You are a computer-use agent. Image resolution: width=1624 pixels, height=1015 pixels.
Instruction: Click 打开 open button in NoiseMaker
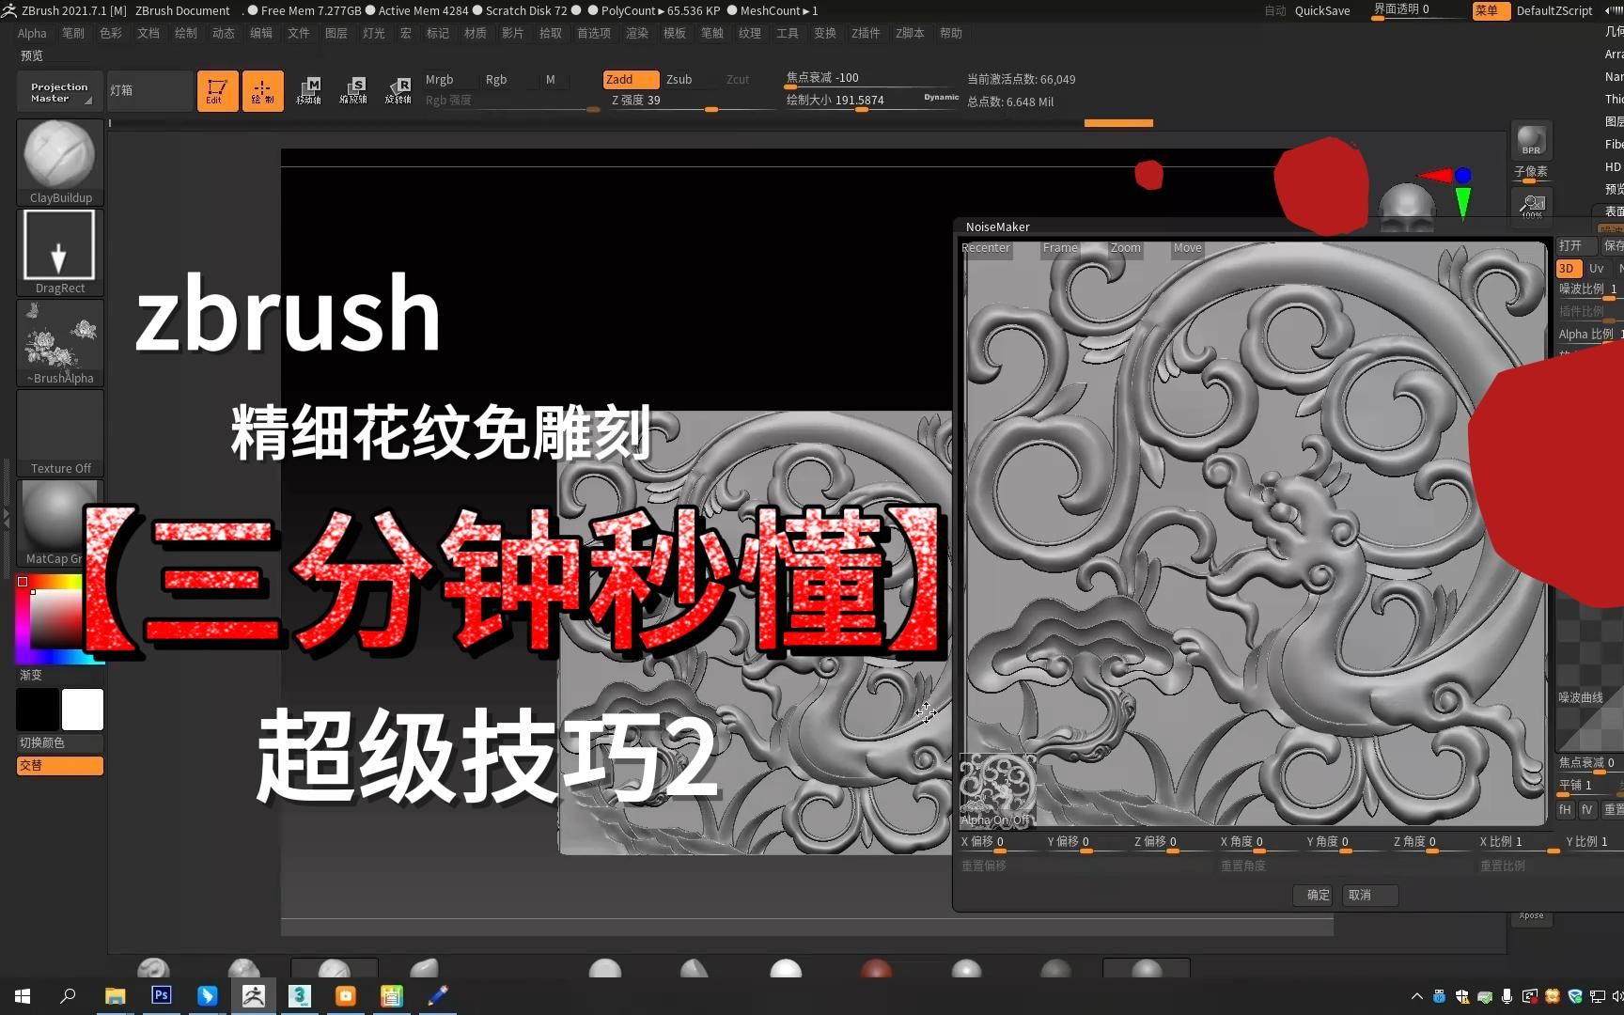(x=1574, y=246)
